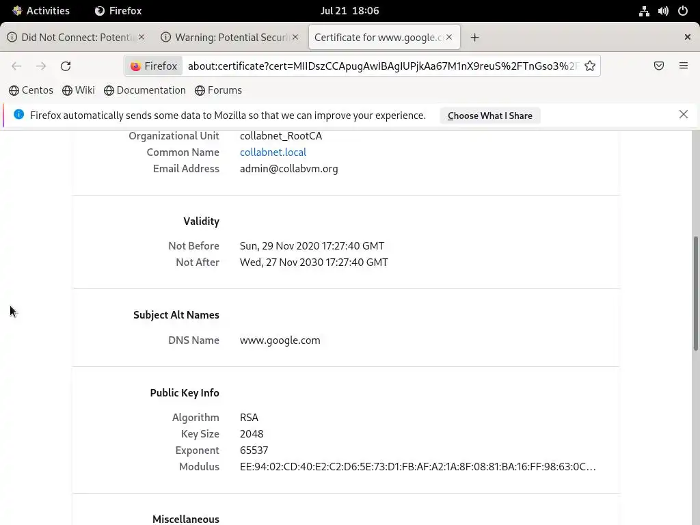Close the Certificate for www.google.com tab

[449, 37]
